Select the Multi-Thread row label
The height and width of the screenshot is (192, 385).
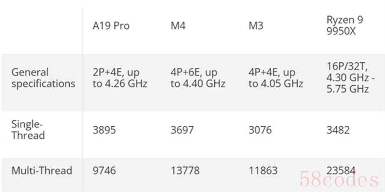click(x=41, y=171)
